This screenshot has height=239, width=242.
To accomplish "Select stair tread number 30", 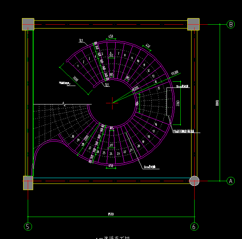I will point(73,136).
